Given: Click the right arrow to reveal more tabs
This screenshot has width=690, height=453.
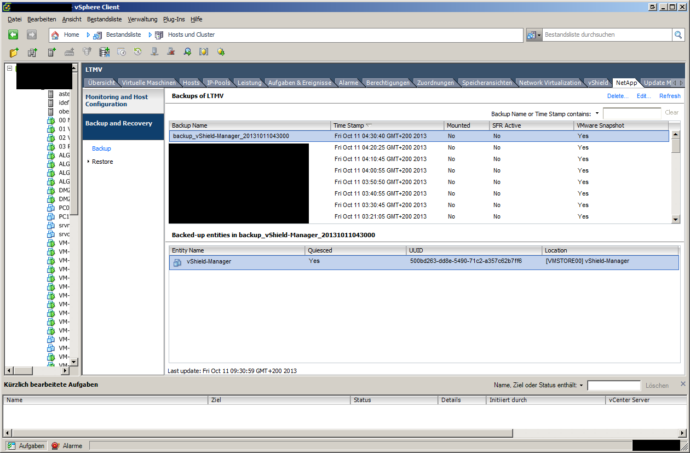Looking at the screenshot, I should tap(681, 83).
